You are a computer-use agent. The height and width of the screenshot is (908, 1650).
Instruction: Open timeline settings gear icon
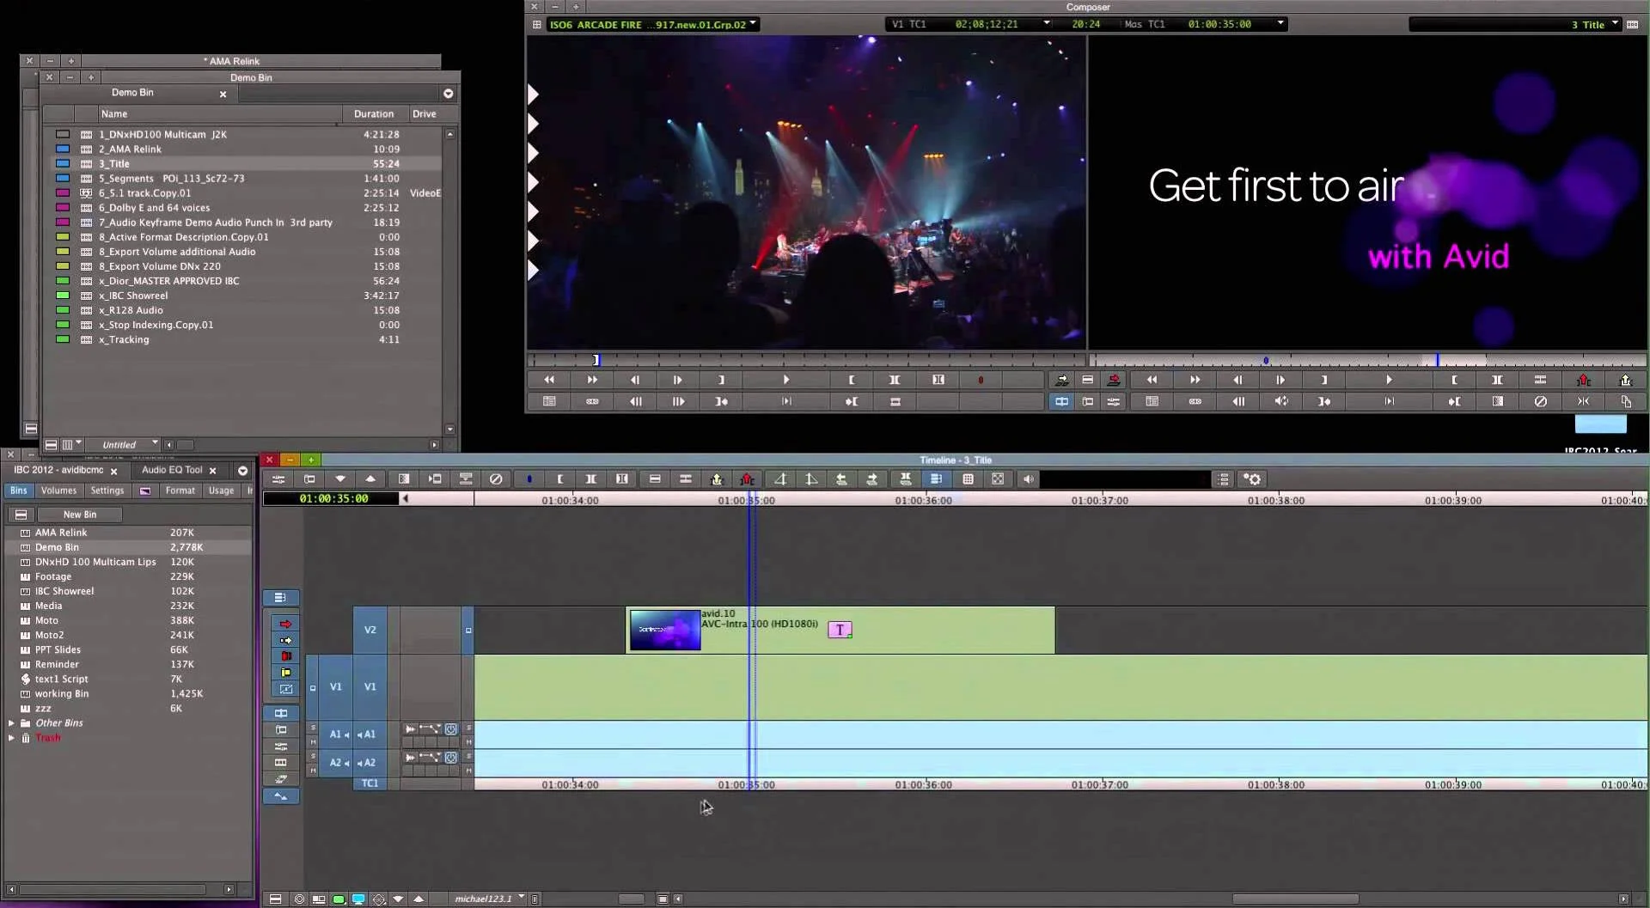[1253, 479]
